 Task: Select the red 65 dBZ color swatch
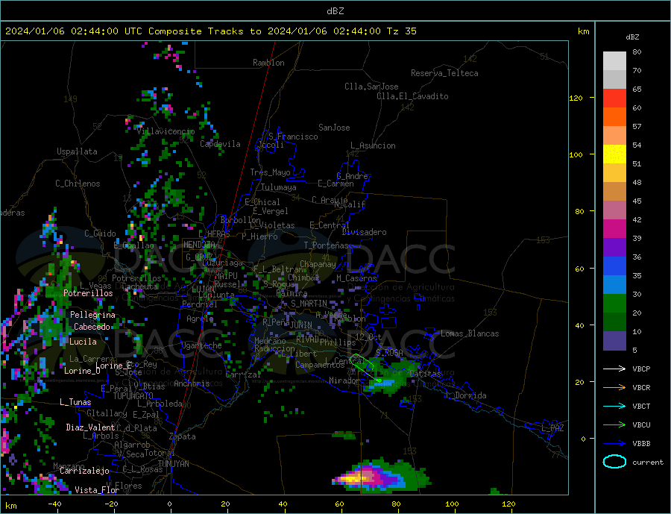[614, 98]
